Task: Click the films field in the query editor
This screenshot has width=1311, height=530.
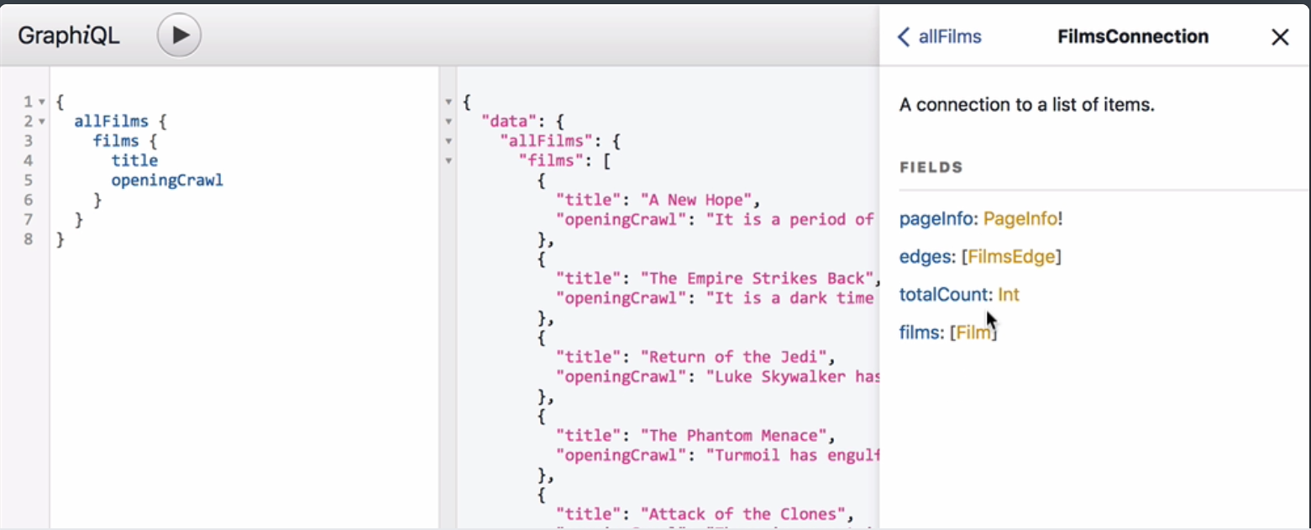Action: 116,140
